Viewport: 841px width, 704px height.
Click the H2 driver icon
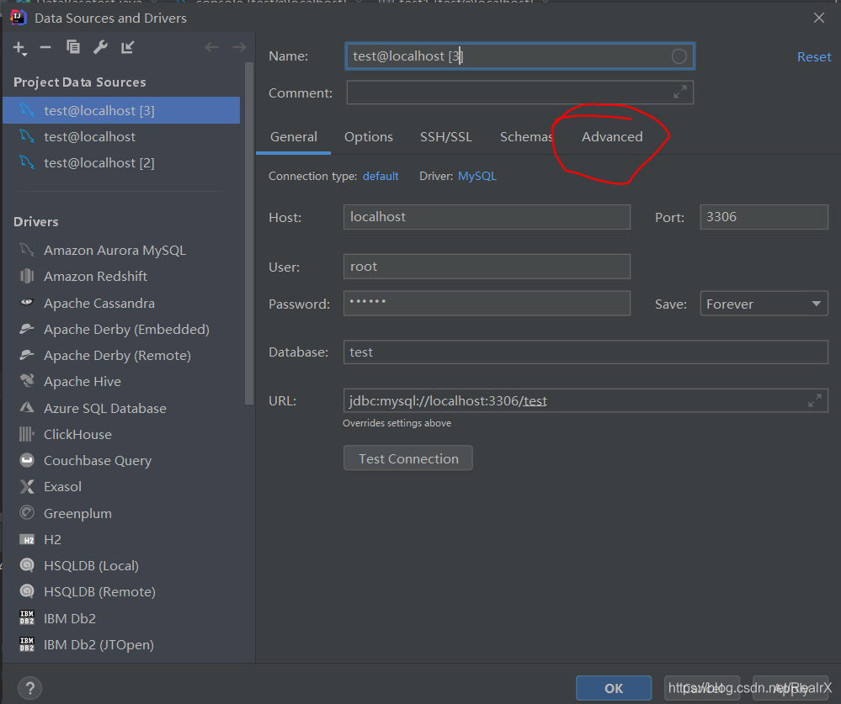click(27, 539)
